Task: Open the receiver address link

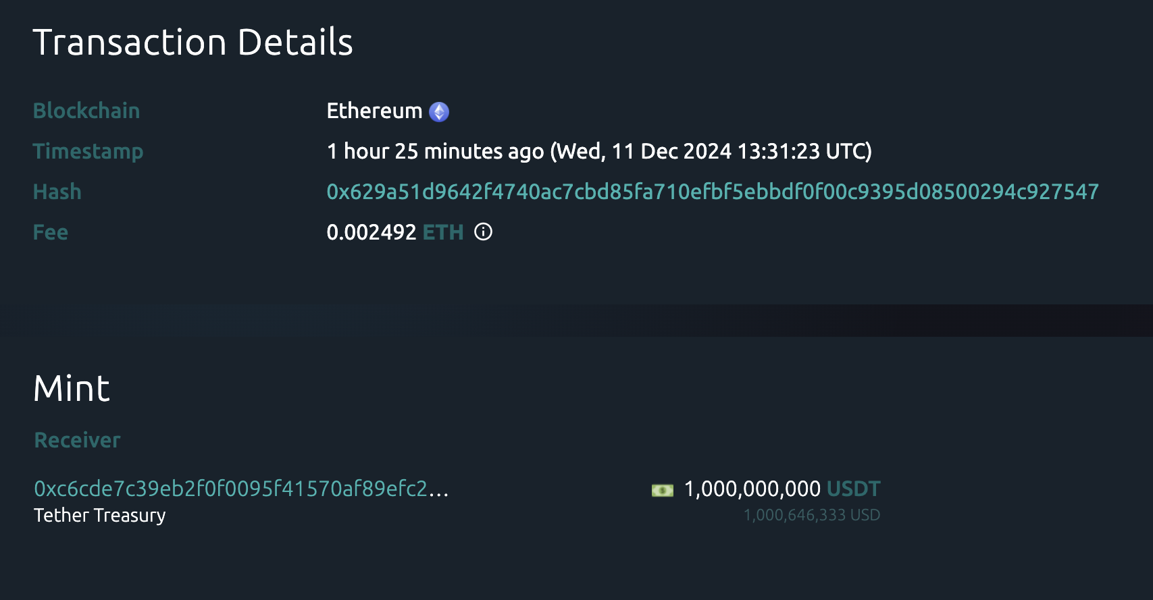Action: point(241,489)
